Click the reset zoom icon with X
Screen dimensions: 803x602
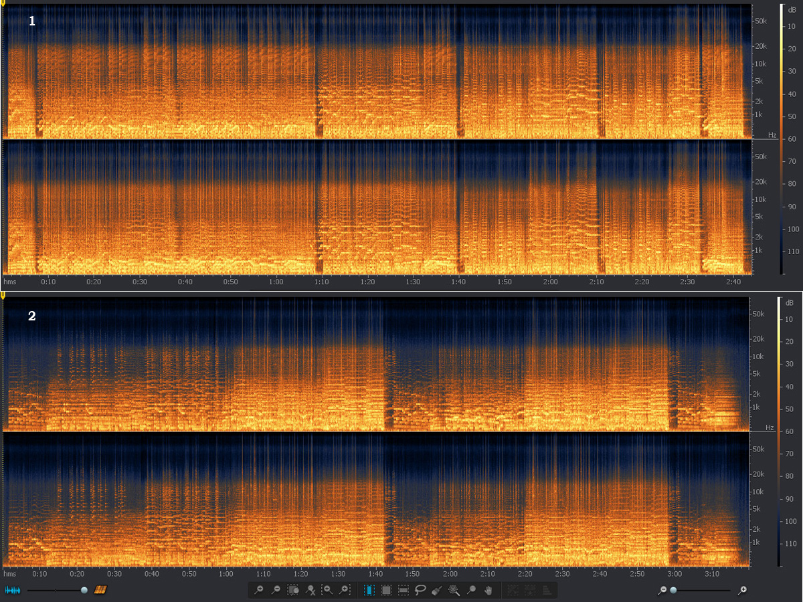(310, 590)
